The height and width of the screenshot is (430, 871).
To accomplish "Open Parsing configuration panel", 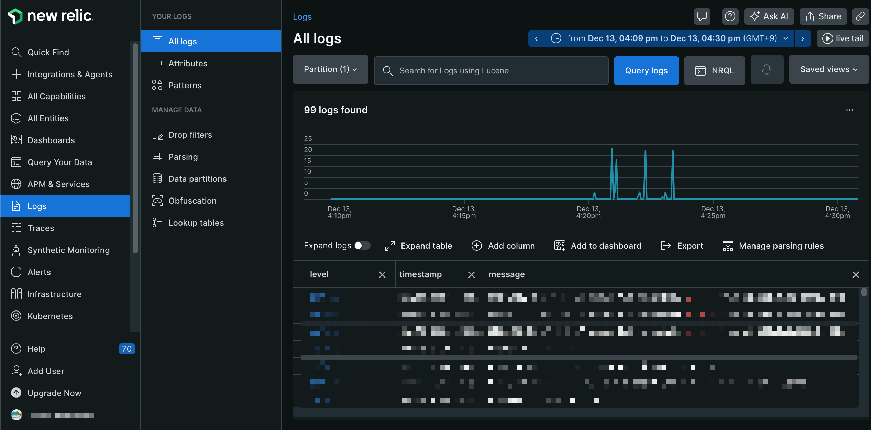I will [x=183, y=156].
